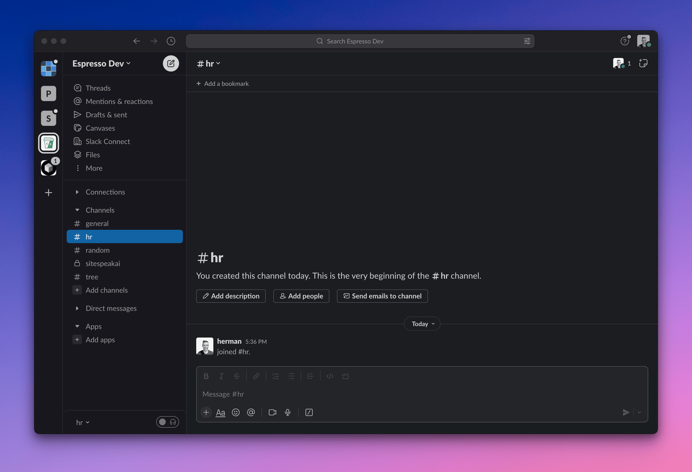Click Add a bookmark

[x=222, y=84]
